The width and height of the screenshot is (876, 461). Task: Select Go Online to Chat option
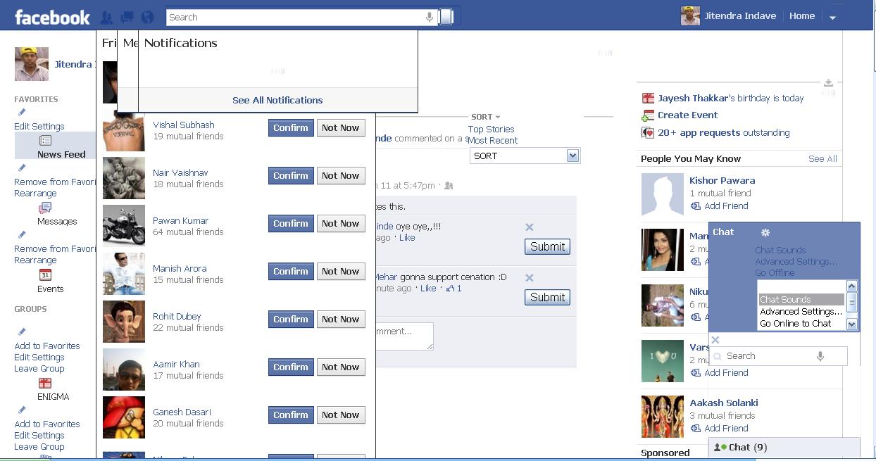[801, 324]
